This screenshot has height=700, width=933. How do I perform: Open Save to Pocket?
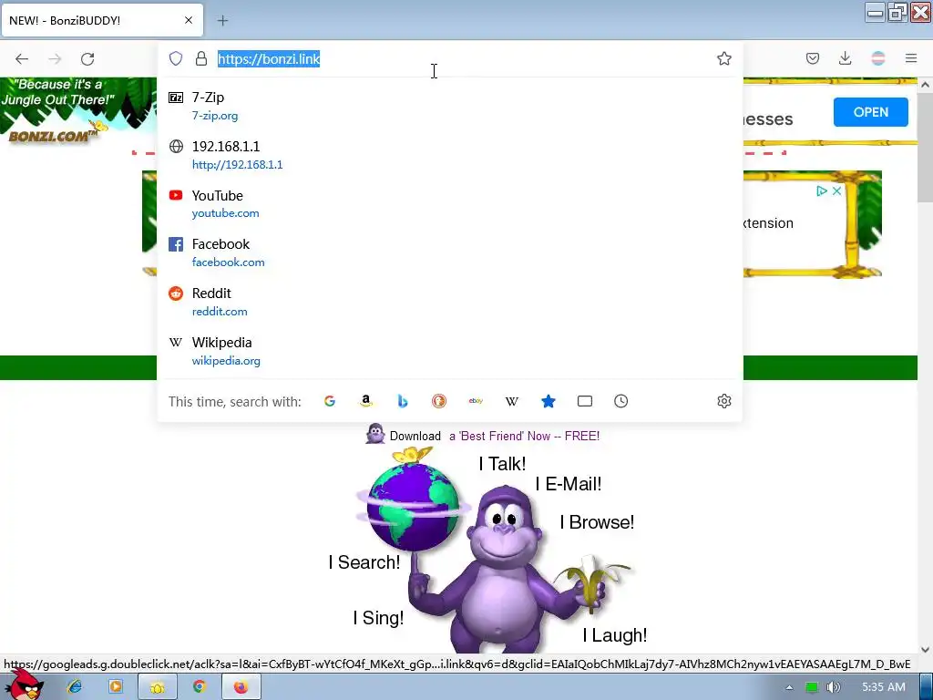click(813, 58)
